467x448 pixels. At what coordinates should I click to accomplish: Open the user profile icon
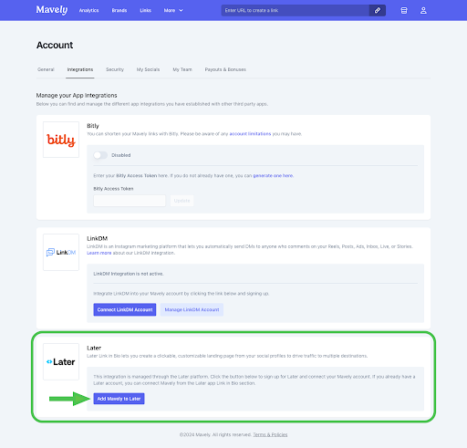pyautogui.click(x=423, y=11)
